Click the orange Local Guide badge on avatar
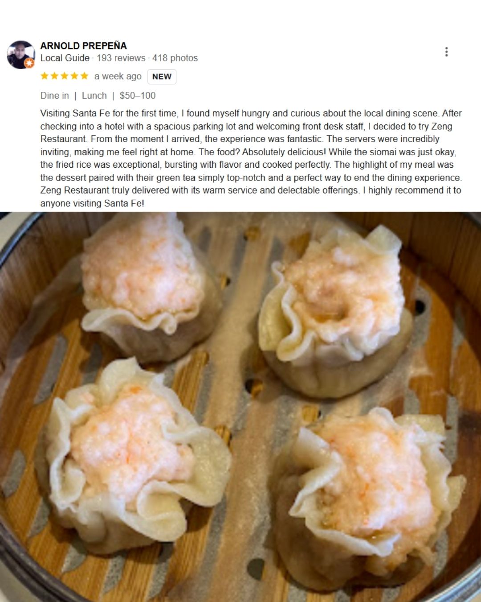Screen dimensions: 481x602 29,63
